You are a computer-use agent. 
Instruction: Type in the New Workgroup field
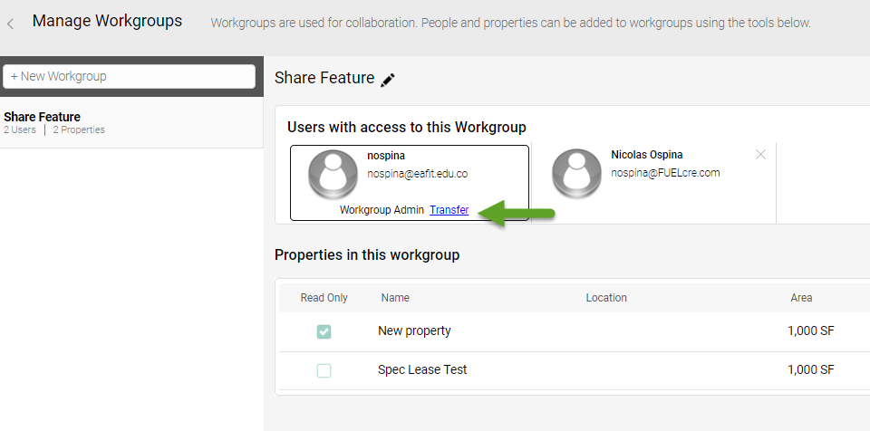tap(130, 77)
